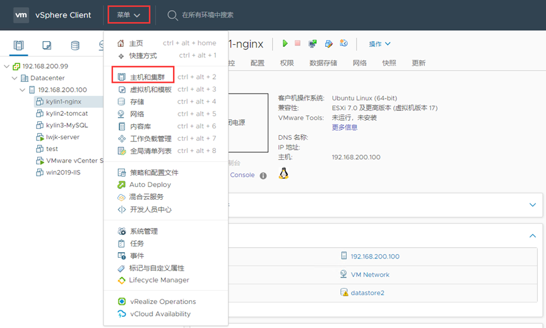Click the Linux penguin icon
This screenshot has height=328, width=546.
point(283,173)
